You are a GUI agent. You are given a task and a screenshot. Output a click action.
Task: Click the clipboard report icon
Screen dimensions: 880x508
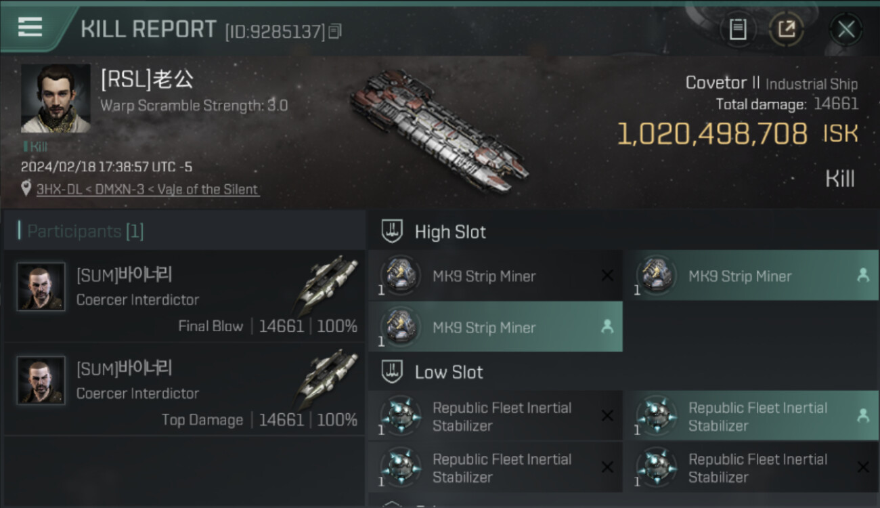738,29
